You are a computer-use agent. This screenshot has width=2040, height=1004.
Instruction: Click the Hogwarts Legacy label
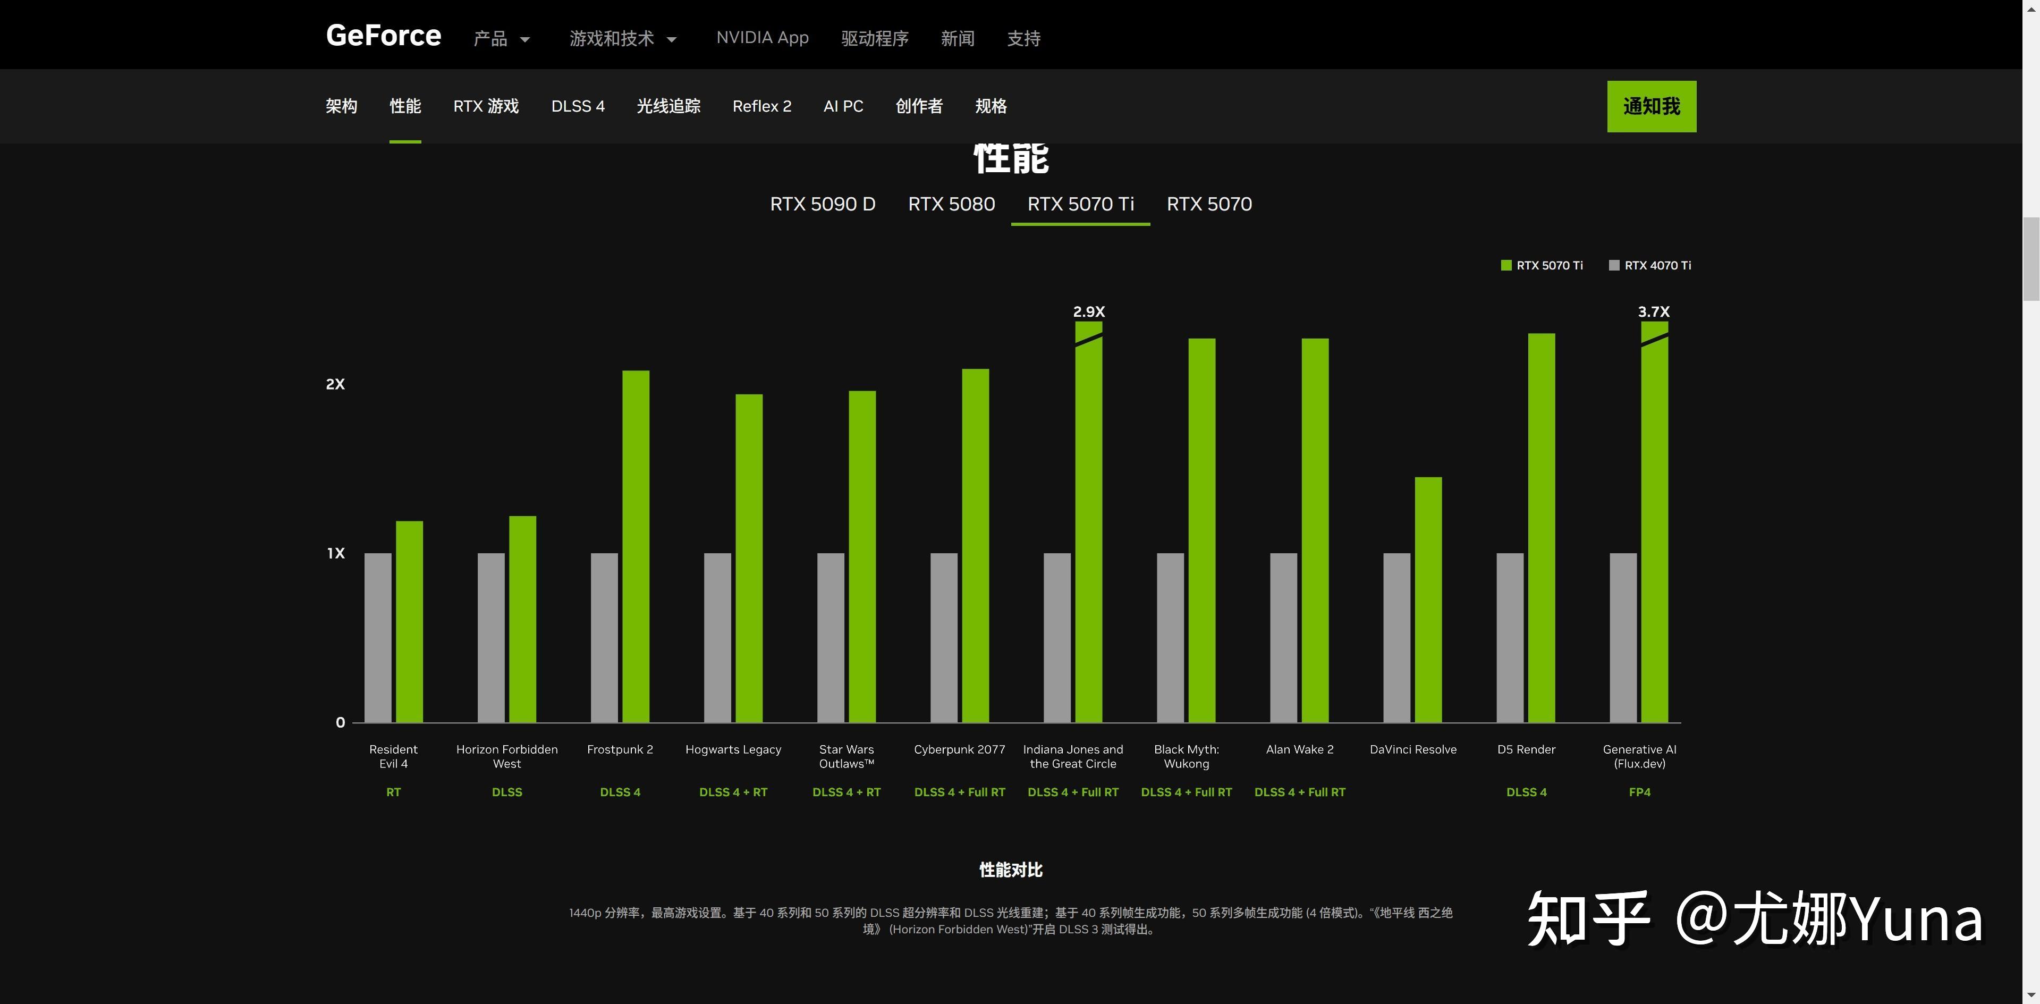[733, 749]
